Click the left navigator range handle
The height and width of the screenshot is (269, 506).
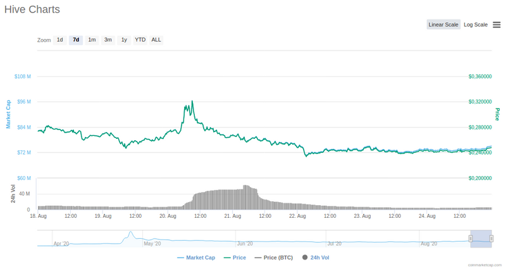coord(471,239)
